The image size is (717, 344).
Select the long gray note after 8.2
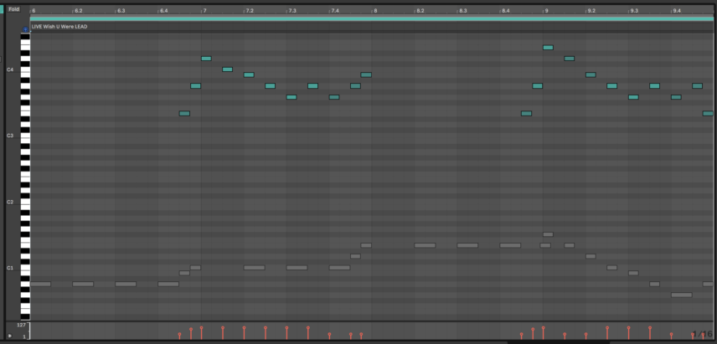pyautogui.click(x=425, y=245)
